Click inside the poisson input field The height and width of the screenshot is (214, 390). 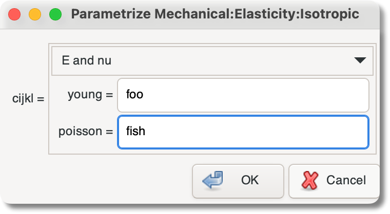click(243, 132)
